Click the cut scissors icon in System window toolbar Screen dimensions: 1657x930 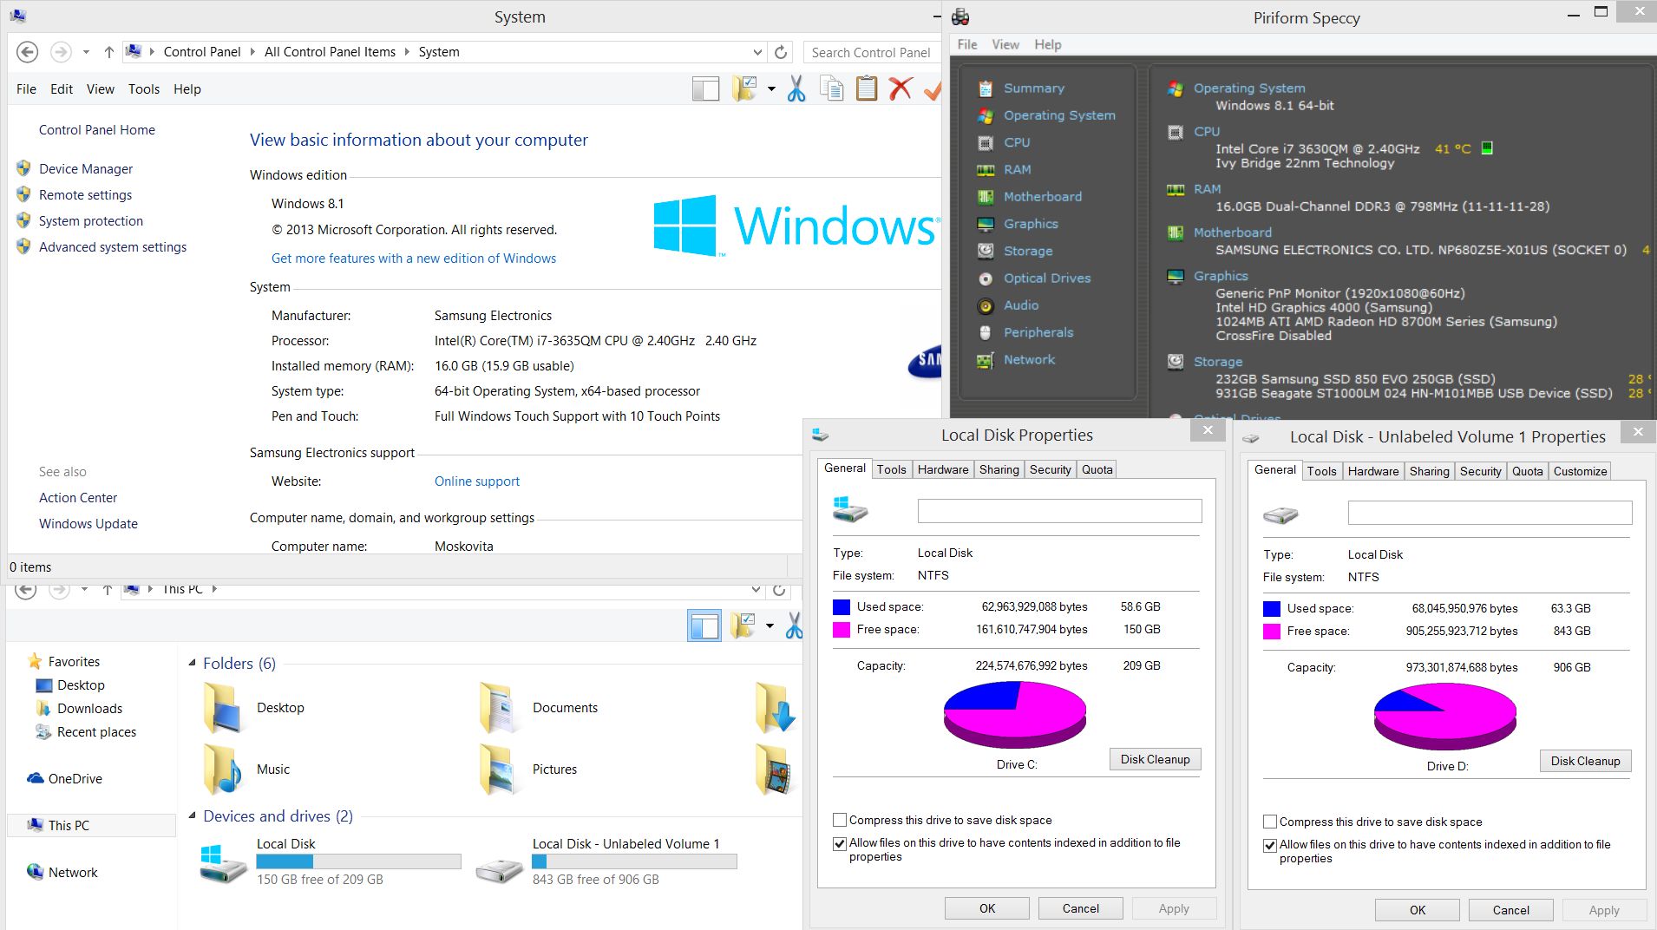(x=796, y=88)
